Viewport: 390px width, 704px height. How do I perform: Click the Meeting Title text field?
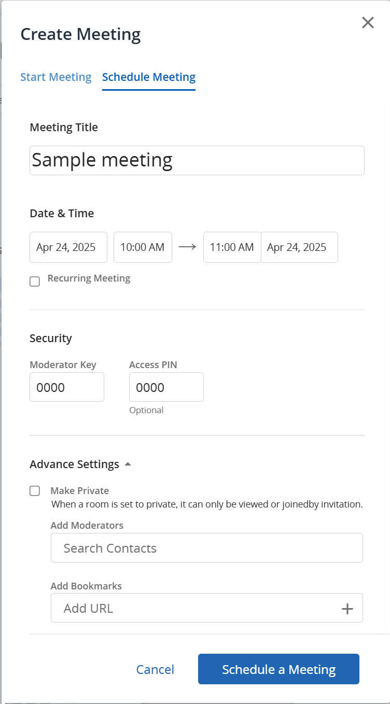pyautogui.click(x=197, y=160)
